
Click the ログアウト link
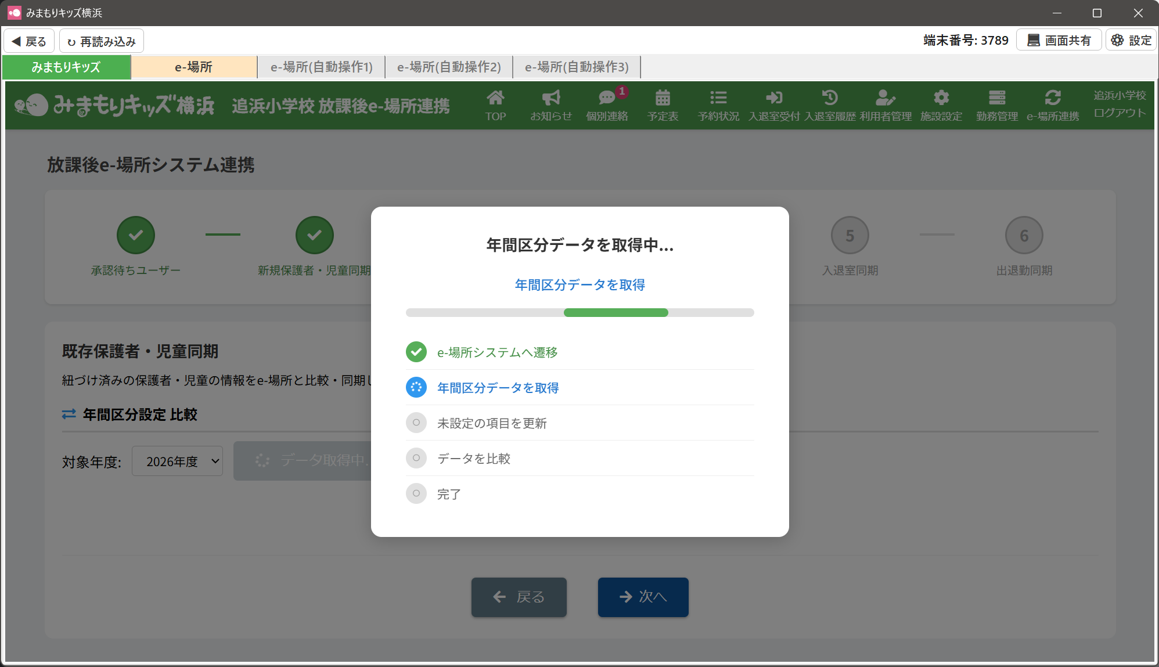(x=1120, y=113)
